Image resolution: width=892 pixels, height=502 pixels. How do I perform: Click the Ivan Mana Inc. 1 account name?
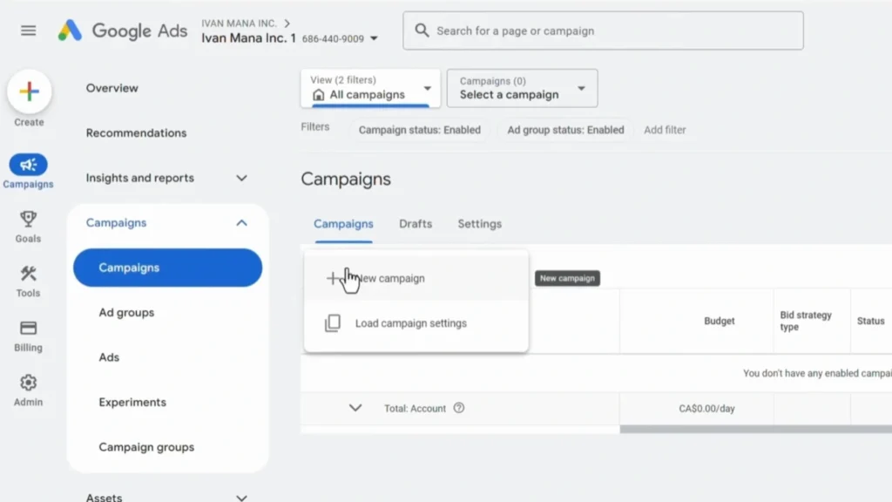(248, 38)
